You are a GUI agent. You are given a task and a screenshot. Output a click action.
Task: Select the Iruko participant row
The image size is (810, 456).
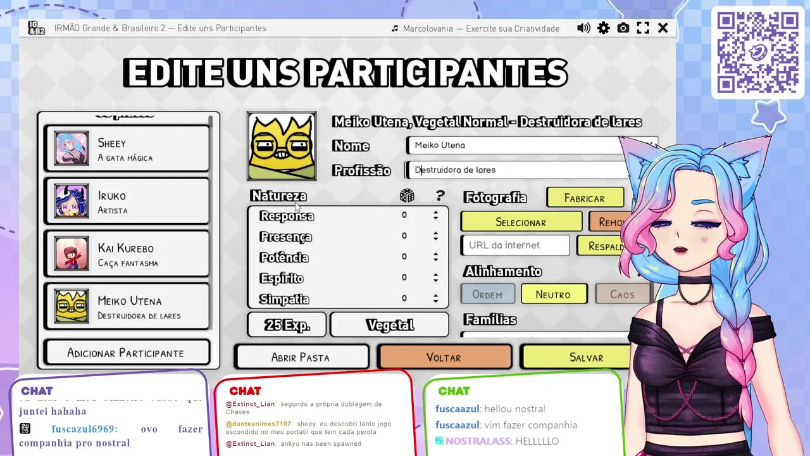click(127, 201)
